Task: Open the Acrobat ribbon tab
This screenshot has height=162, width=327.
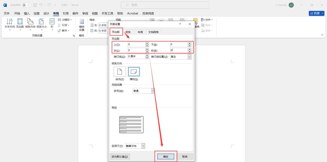Action: (x=133, y=13)
